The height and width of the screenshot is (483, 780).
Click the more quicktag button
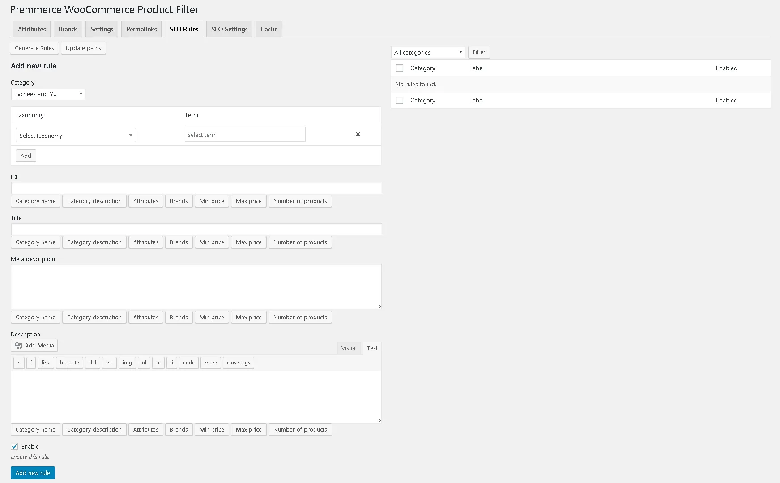[x=211, y=363]
